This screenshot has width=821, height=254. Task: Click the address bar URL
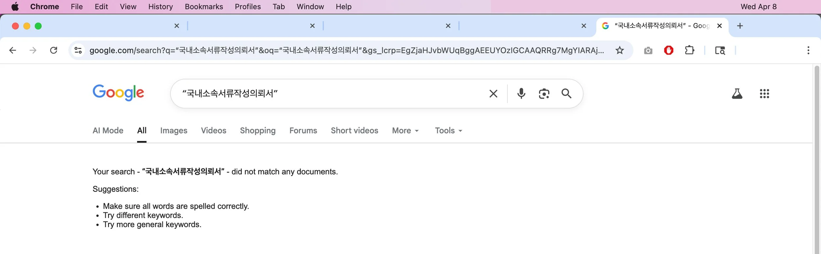pos(346,50)
